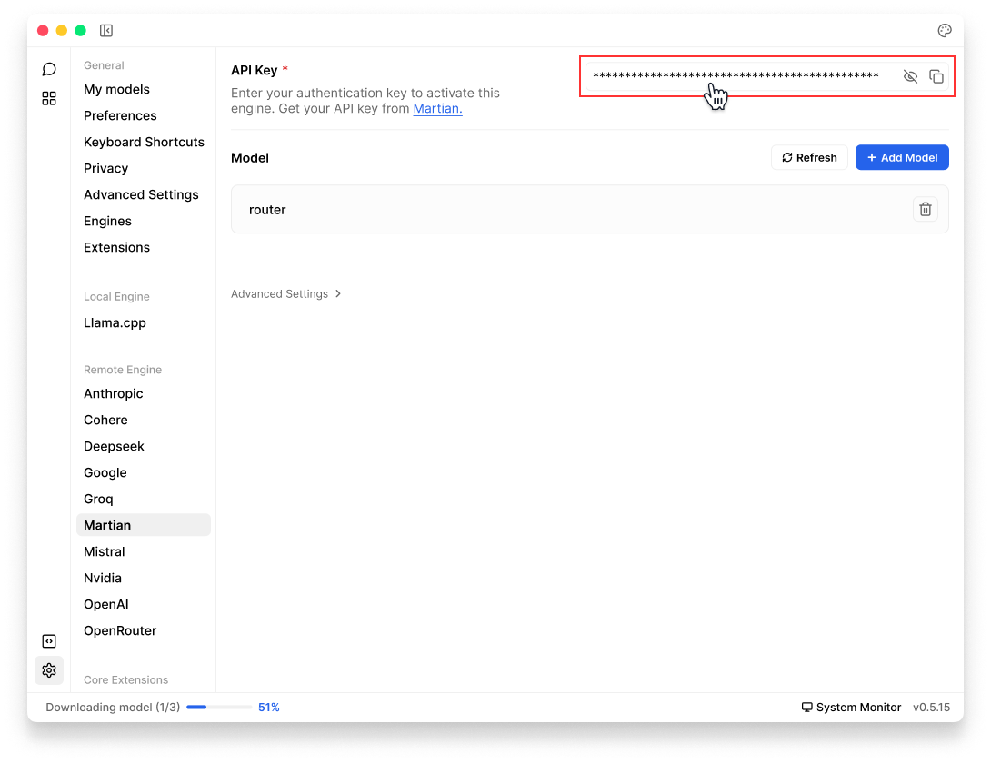991x763 pixels.
Task: Click the settings gear icon
Action: 49,670
